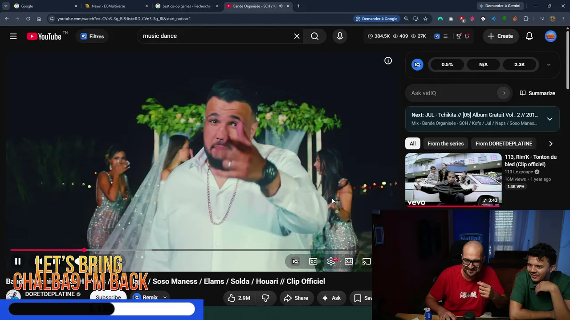Image resolution: width=570 pixels, height=320 pixels.
Task: Open Chrome extensions puzzle icon
Action: coord(526,19)
